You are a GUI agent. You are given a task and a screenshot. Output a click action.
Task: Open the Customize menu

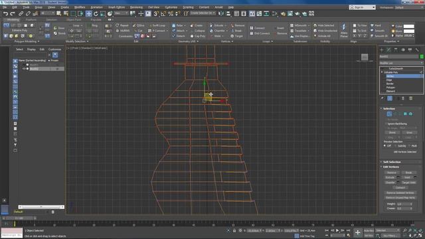tap(171, 7)
